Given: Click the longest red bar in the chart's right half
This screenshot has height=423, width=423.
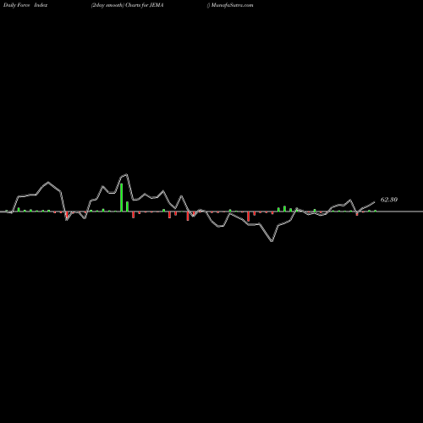Looking at the screenshot, I should pyautogui.click(x=248, y=217).
